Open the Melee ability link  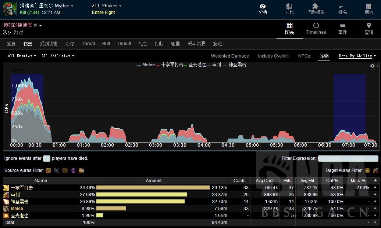click(x=17, y=209)
